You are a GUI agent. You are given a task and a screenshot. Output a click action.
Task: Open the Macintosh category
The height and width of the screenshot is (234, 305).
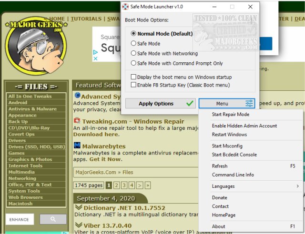click(36, 204)
